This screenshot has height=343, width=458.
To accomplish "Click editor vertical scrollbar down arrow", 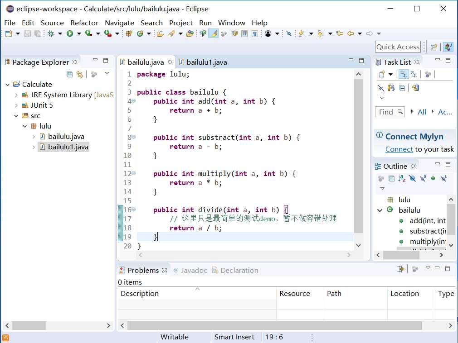I will tap(358, 245).
